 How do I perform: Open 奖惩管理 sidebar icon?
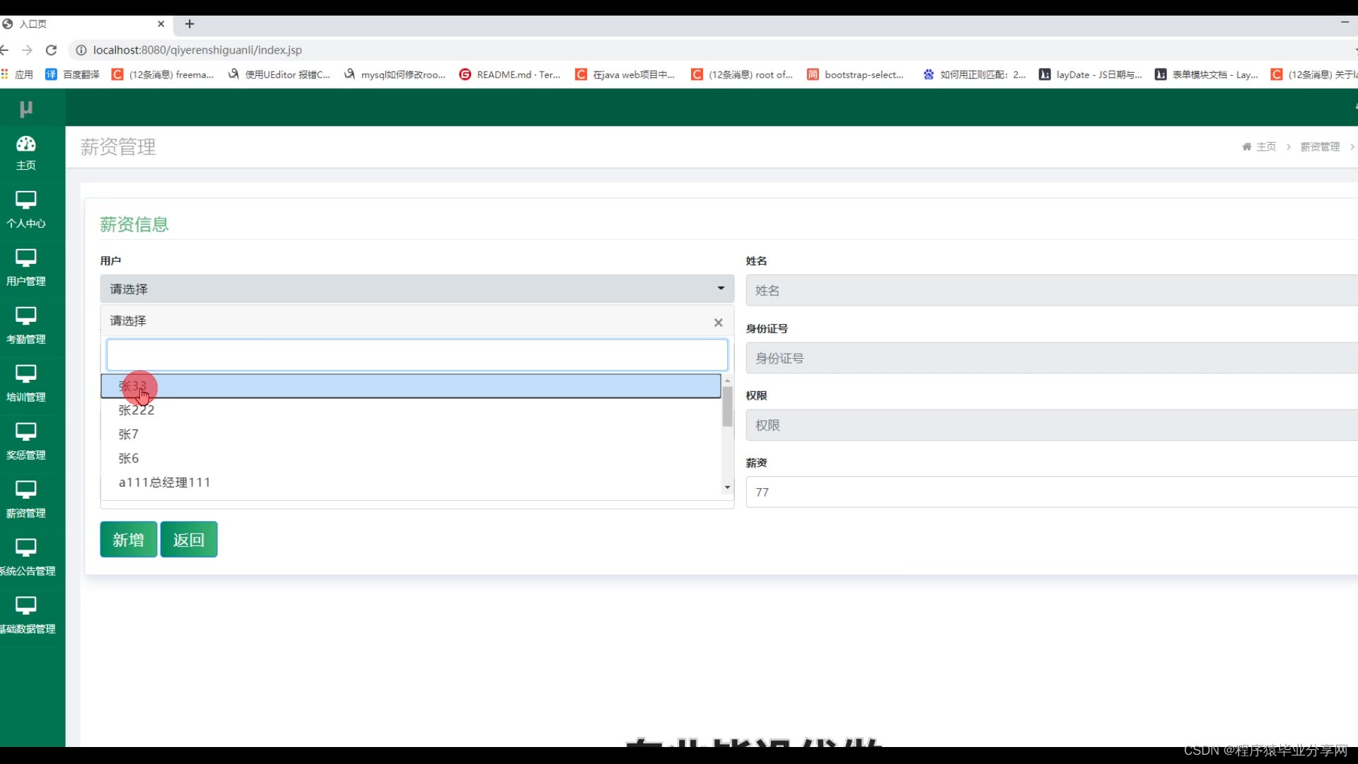26,433
